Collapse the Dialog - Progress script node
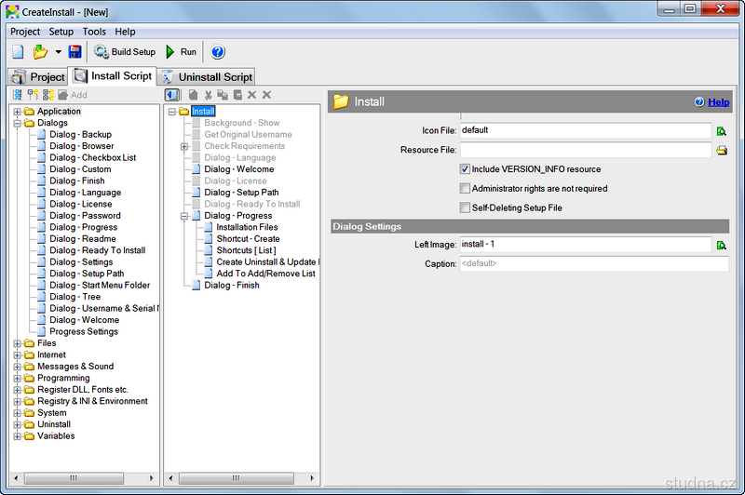 click(184, 217)
